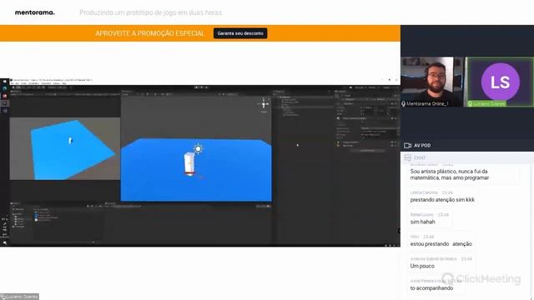Open the Unity File menu
The image size is (534, 300).
click(13, 83)
